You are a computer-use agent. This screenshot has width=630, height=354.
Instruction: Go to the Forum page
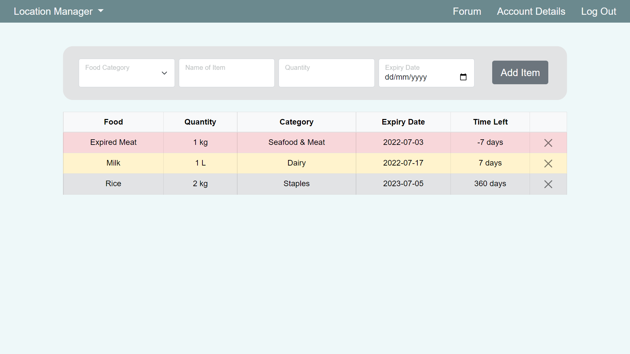click(467, 11)
